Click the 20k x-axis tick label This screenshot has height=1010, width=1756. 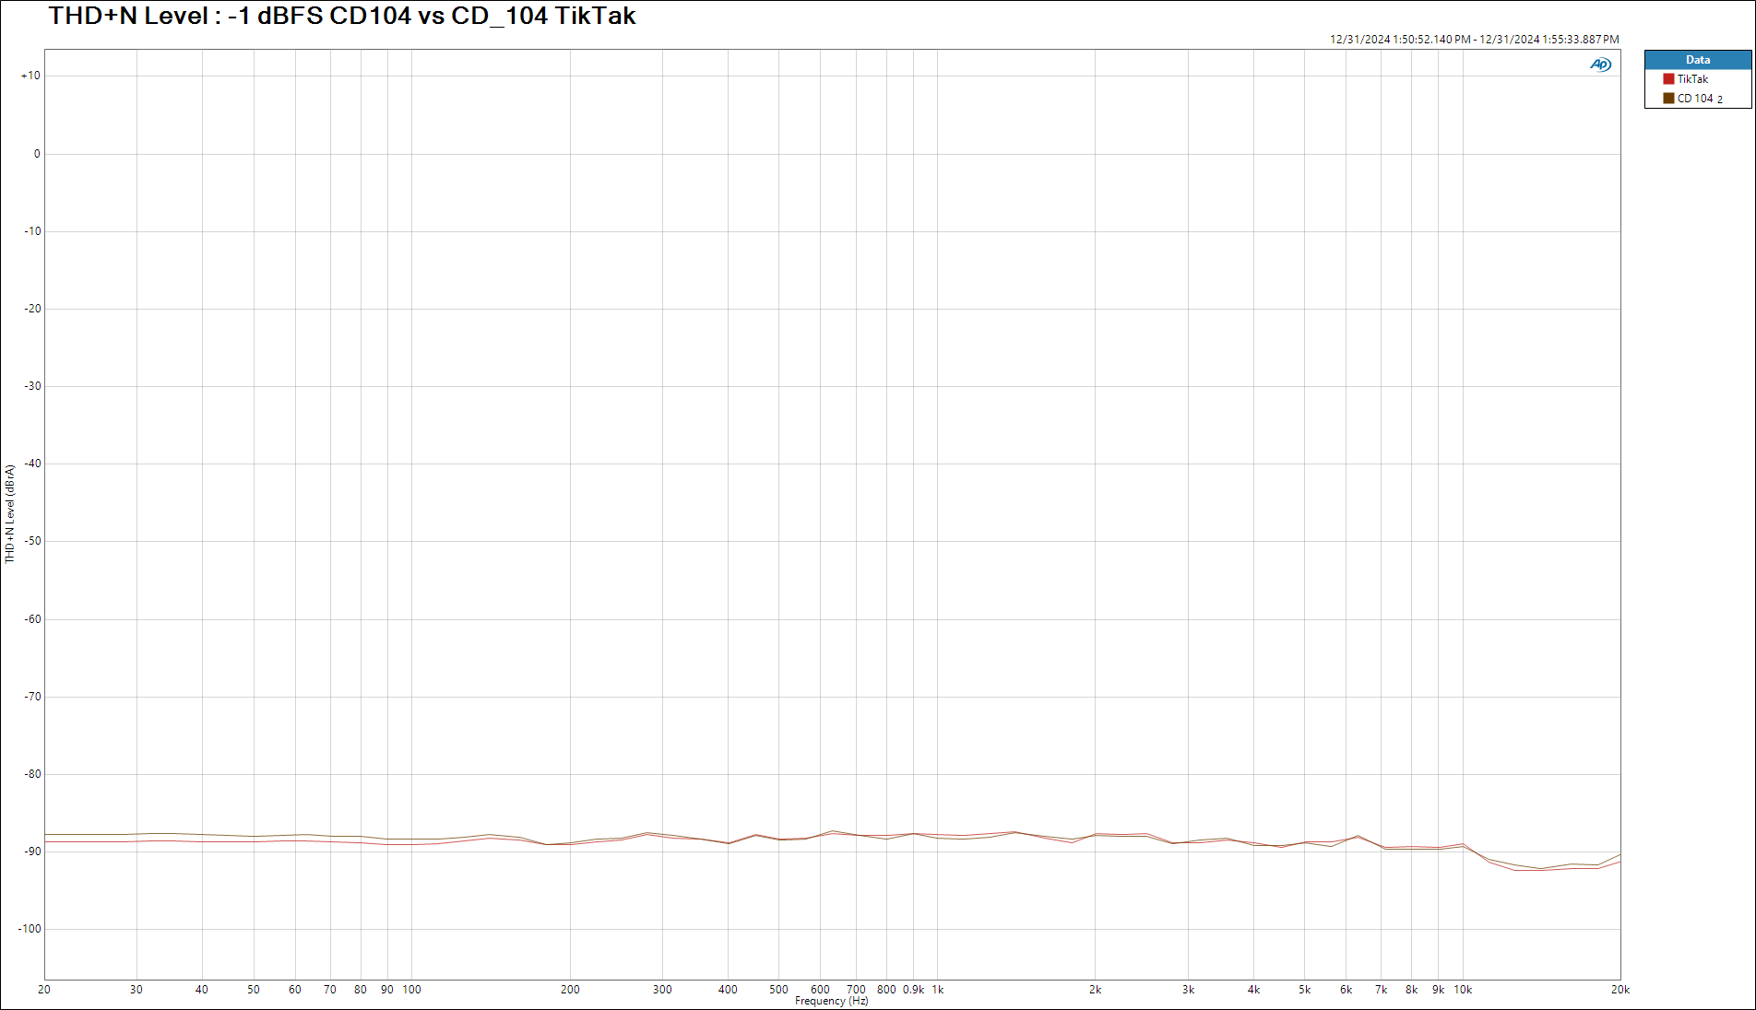pyautogui.click(x=1620, y=990)
